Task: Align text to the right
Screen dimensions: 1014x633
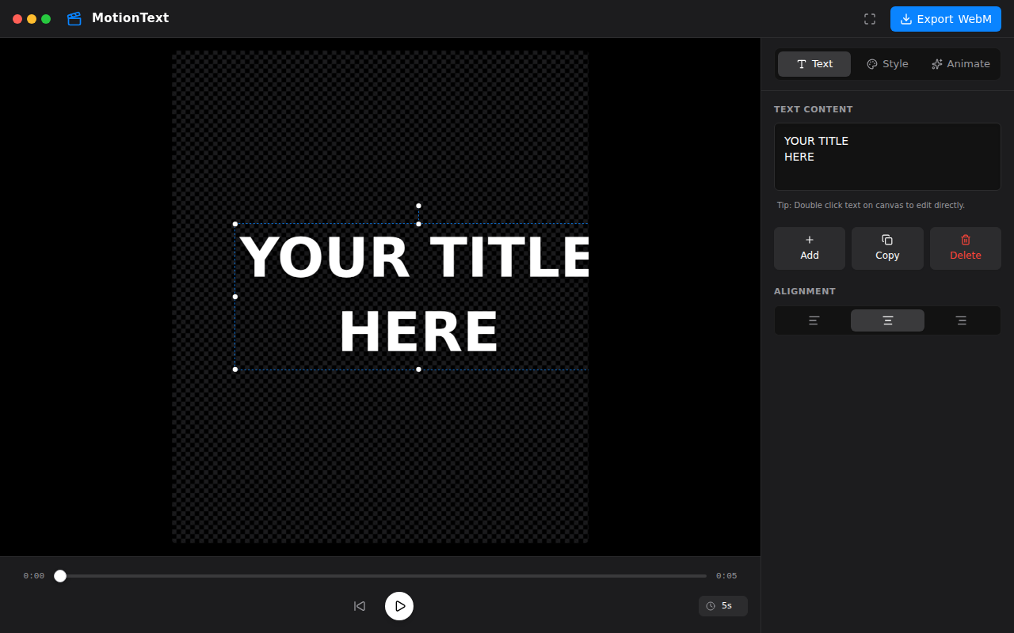Action: pyautogui.click(x=961, y=320)
